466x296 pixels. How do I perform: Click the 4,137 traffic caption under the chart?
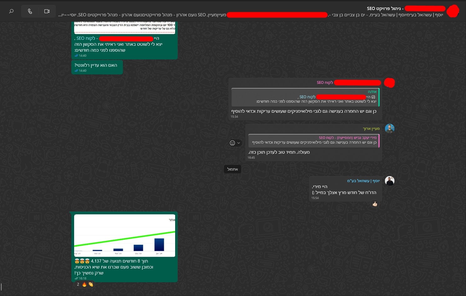point(111,261)
